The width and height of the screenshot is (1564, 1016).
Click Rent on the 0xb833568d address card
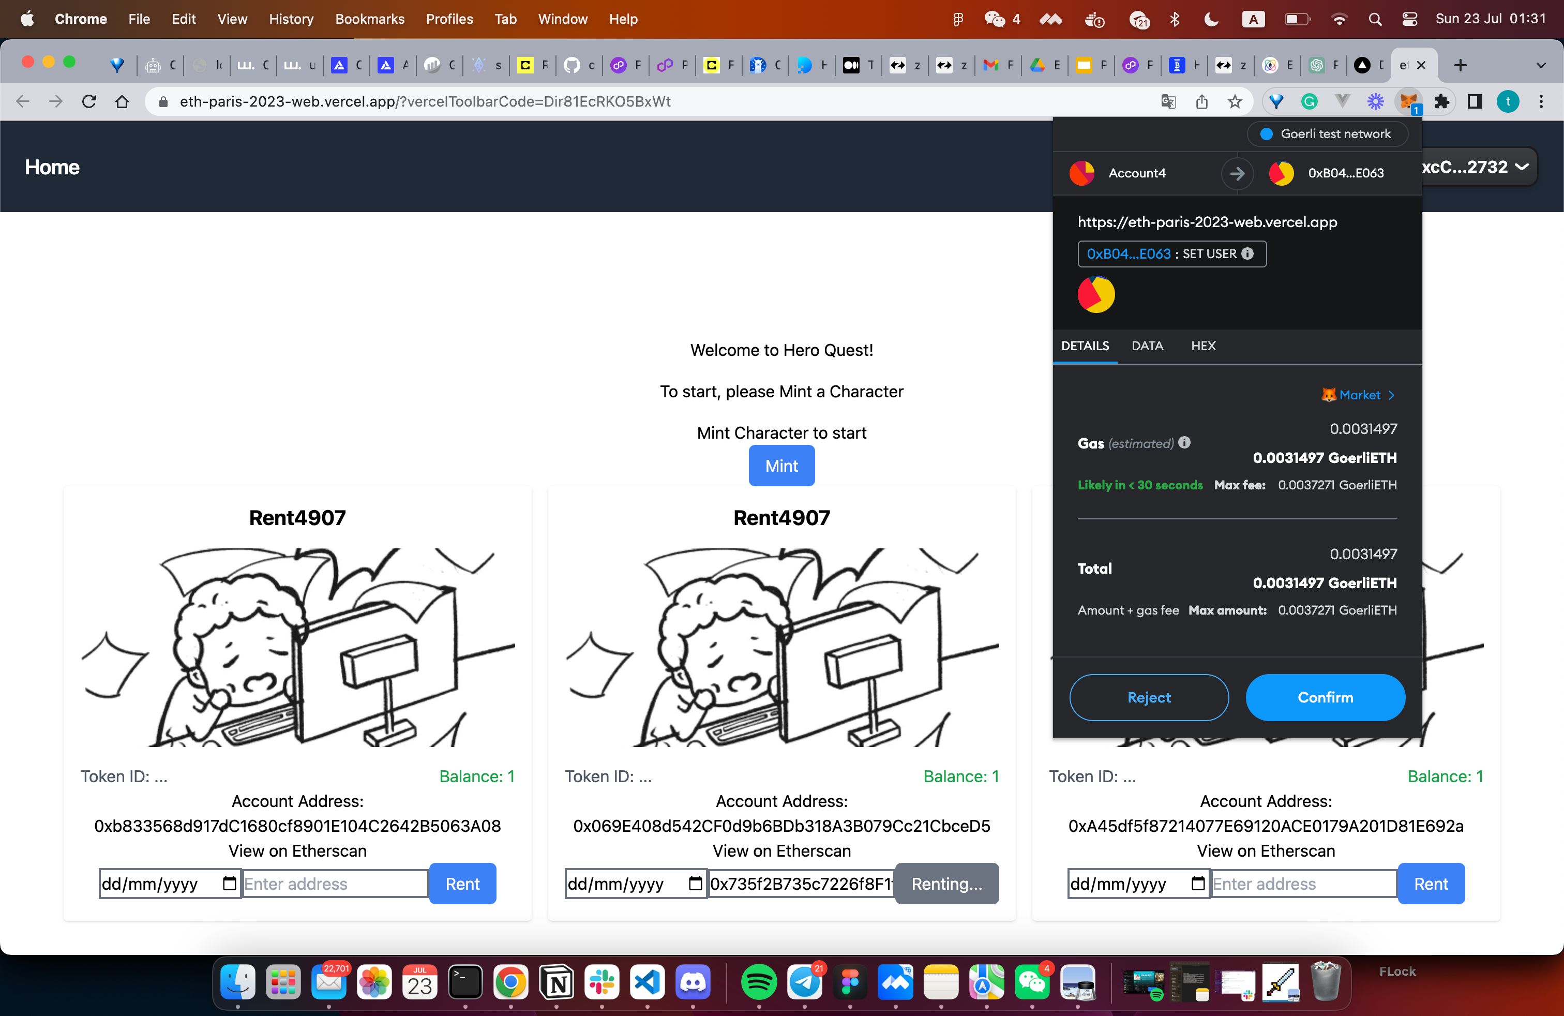(462, 884)
